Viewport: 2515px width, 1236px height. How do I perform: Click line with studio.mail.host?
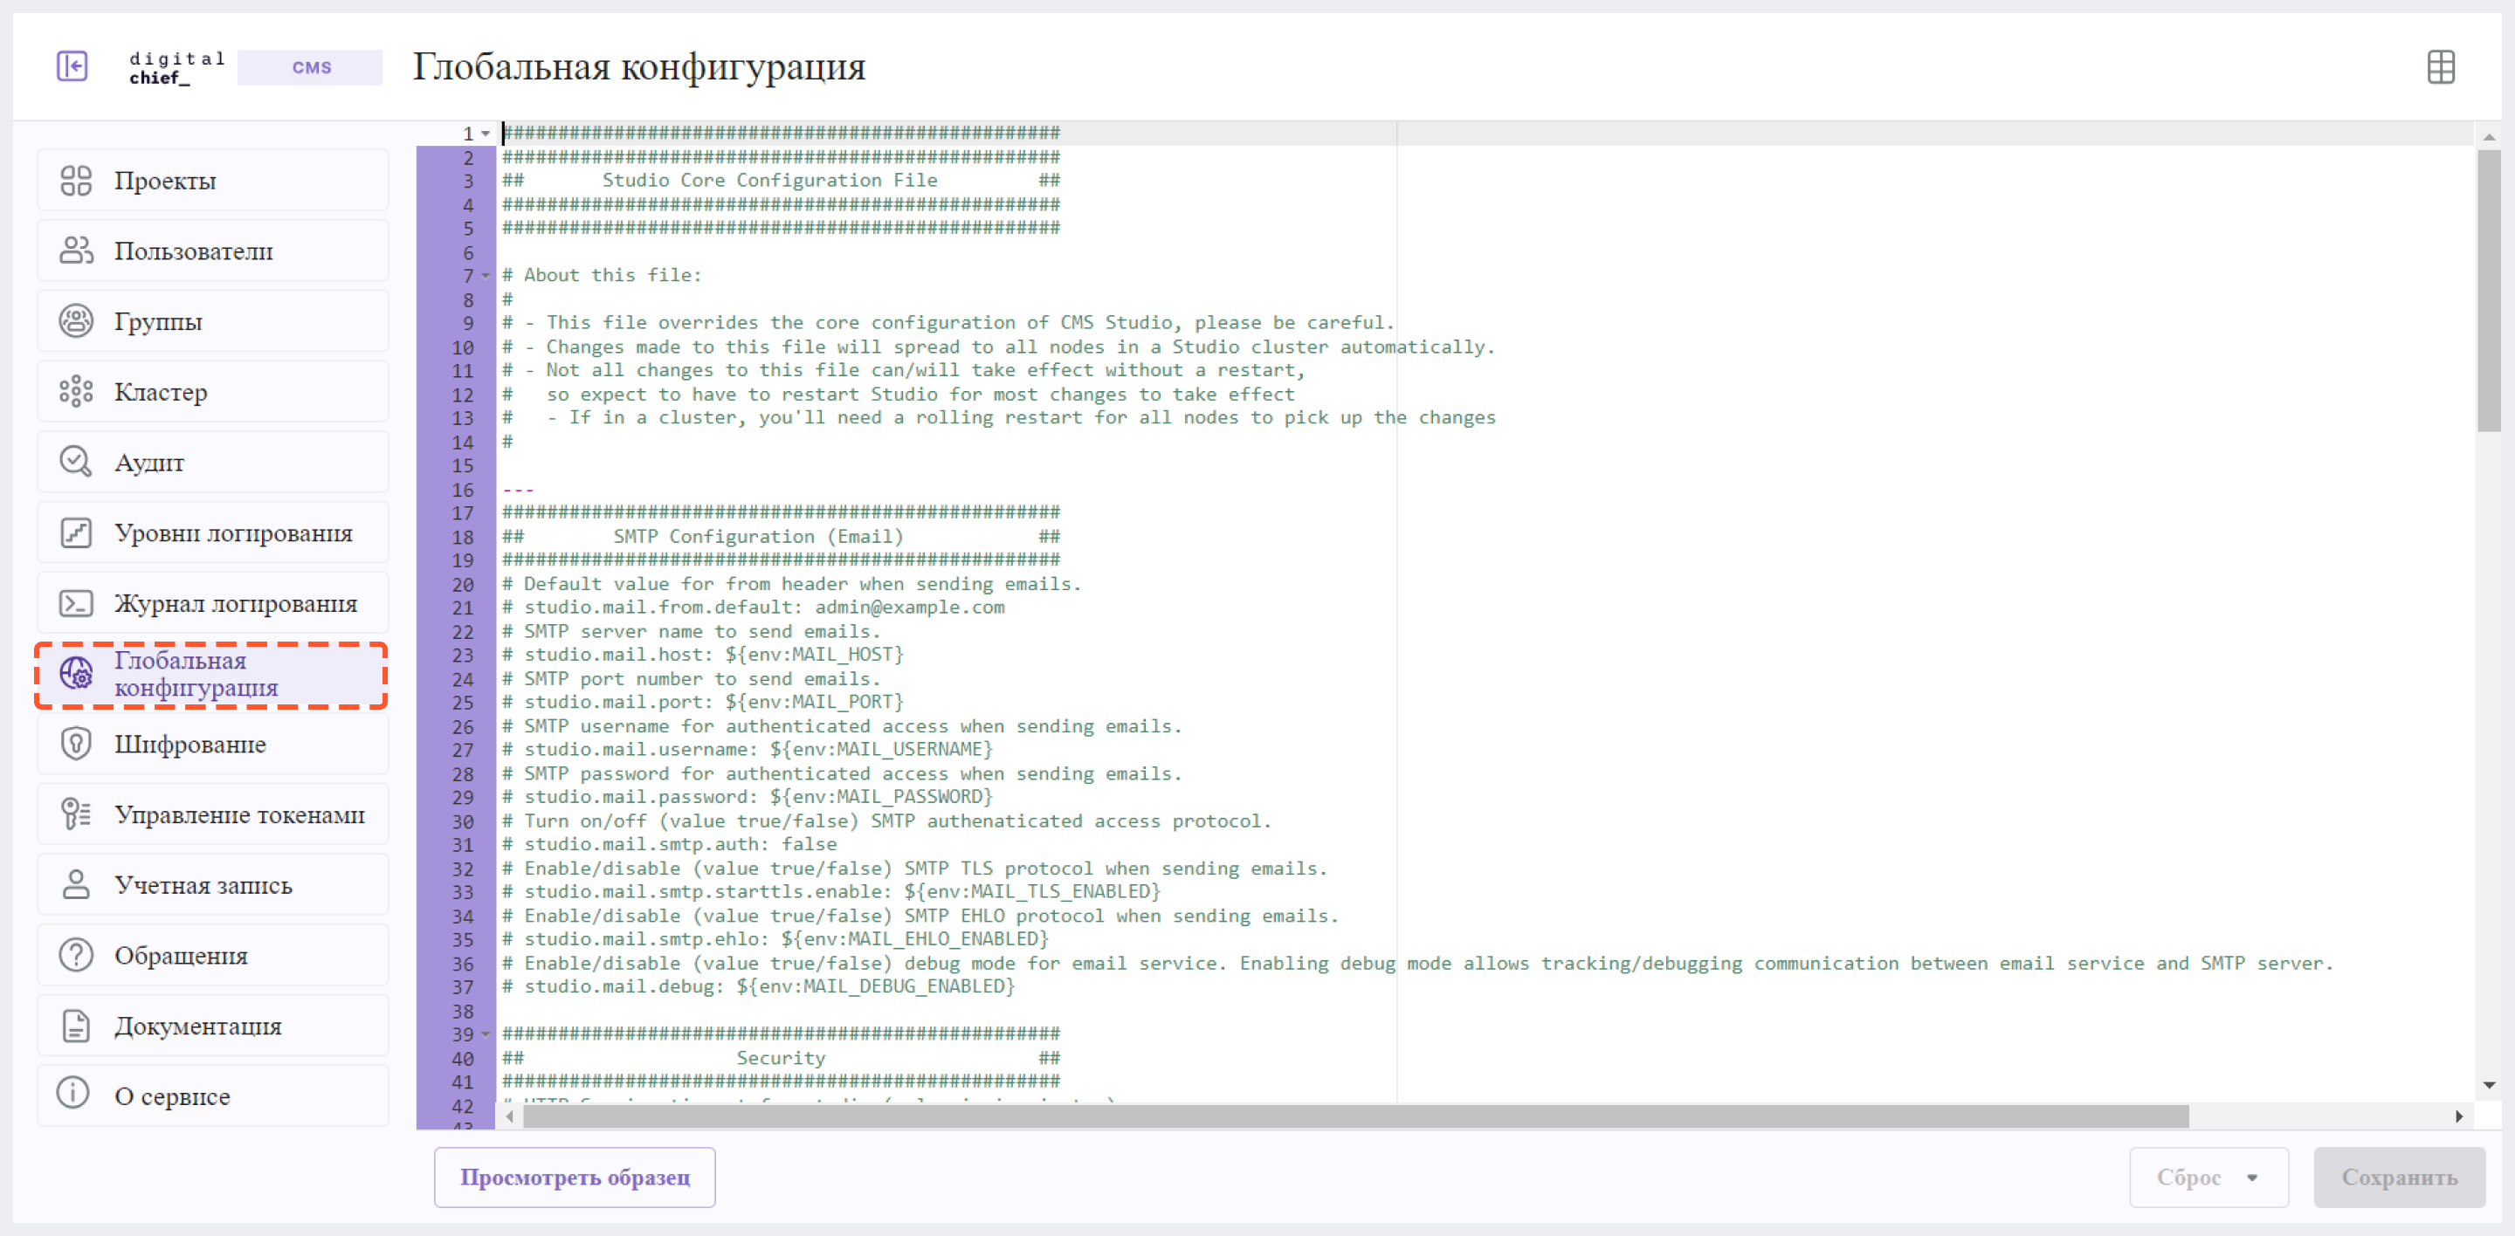click(x=703, y=655)
